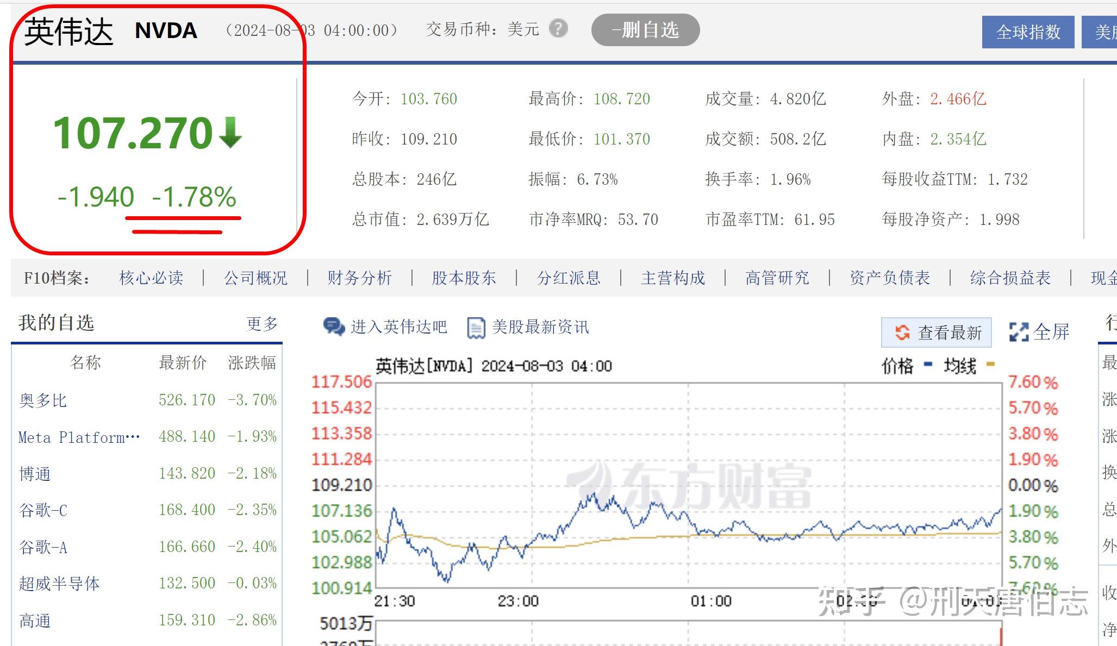Image resolution: width=1117 pixels, height=646 pixels.
Task: Open 美股最新资讯 link
Action: (x=540, y=327)
